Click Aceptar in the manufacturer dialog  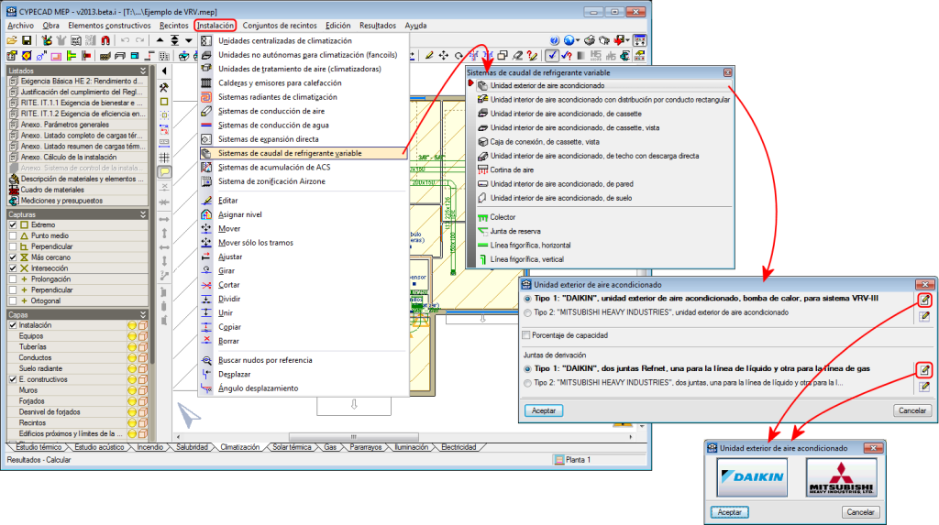729,512
